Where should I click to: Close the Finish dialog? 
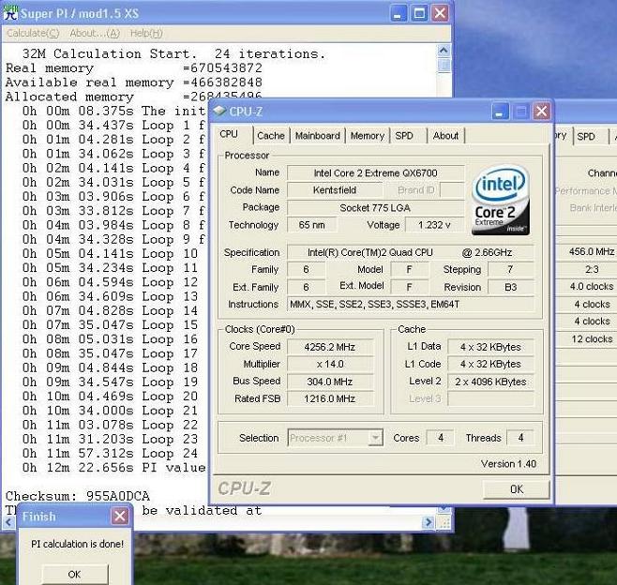click(120, 516)
